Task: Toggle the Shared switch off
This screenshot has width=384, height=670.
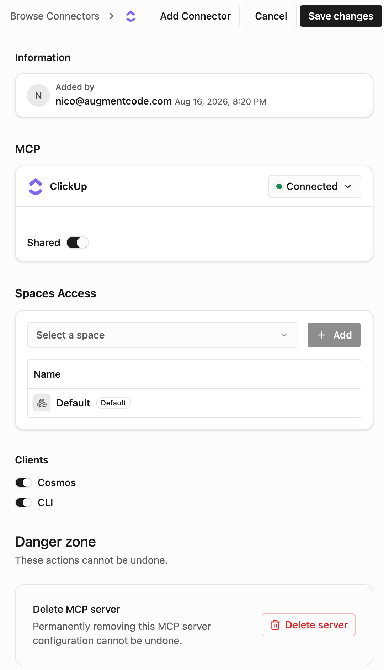Action: [x=78, y=243]
